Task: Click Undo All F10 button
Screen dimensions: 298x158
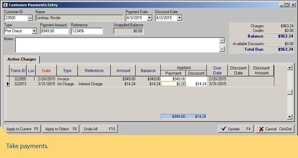Action: click(x=99, y=129)
